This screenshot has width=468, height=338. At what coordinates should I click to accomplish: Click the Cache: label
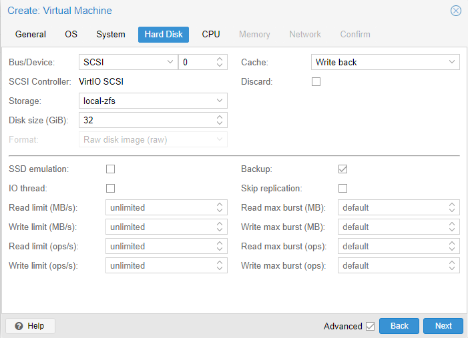(254, 62)
